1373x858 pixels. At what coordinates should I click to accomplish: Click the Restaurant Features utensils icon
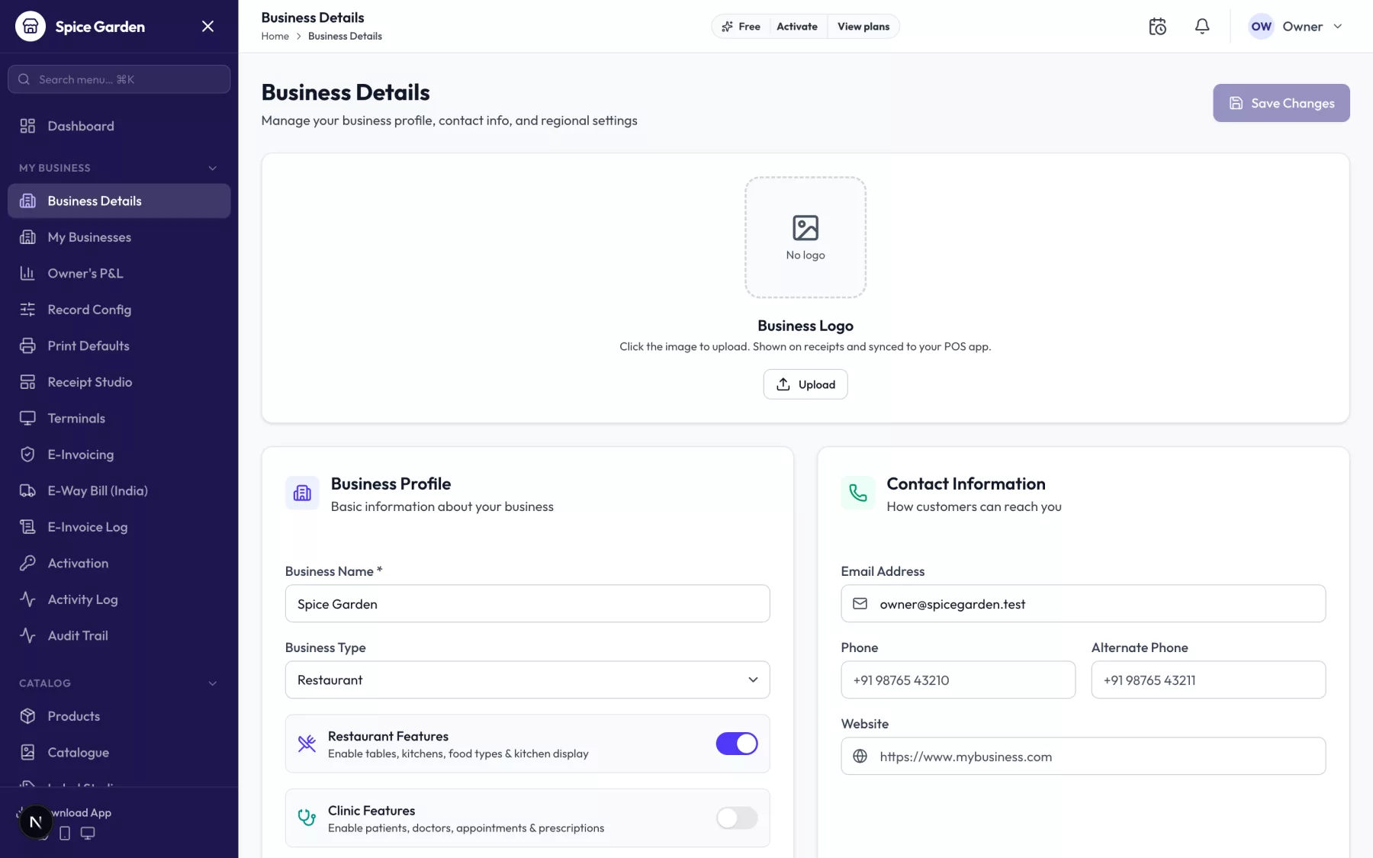307,744
